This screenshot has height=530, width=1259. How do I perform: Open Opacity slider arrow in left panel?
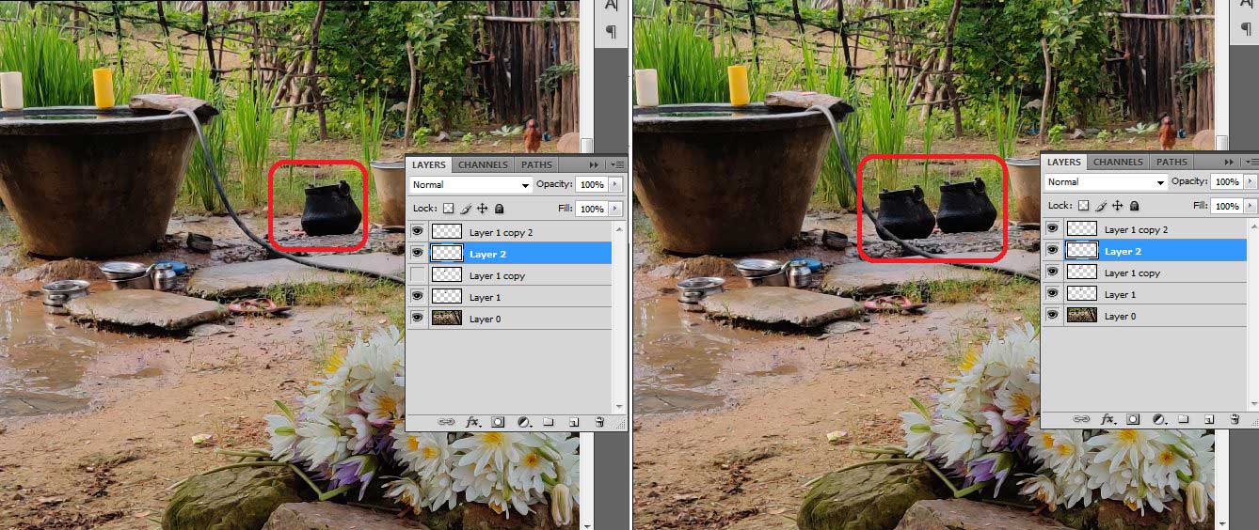click(615, 184)
